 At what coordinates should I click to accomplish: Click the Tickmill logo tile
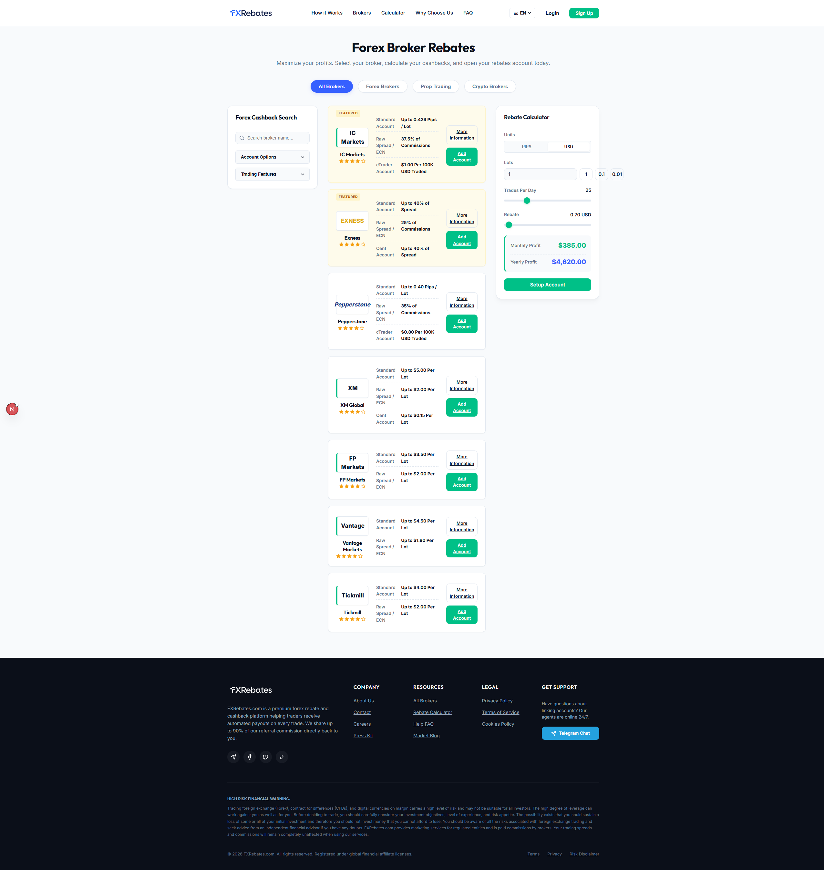[x=352, y=596]
